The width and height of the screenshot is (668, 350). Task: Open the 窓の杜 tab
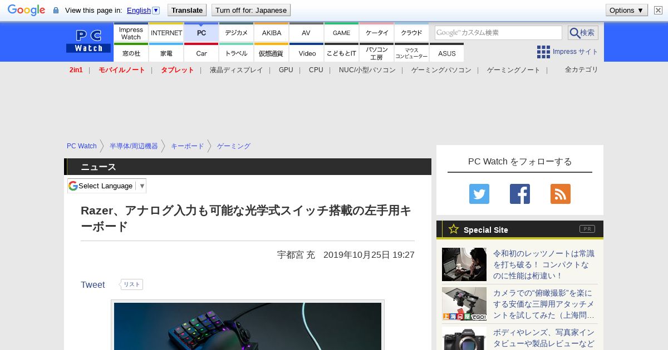pos(131,53)
